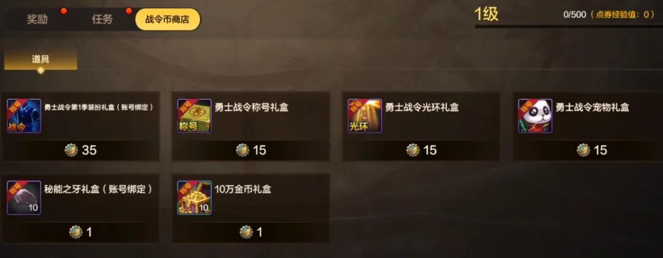The image size is (663, 258).
Task: Click the blue 战令 costume gift box icon
Action: click(x=24, y=116)
